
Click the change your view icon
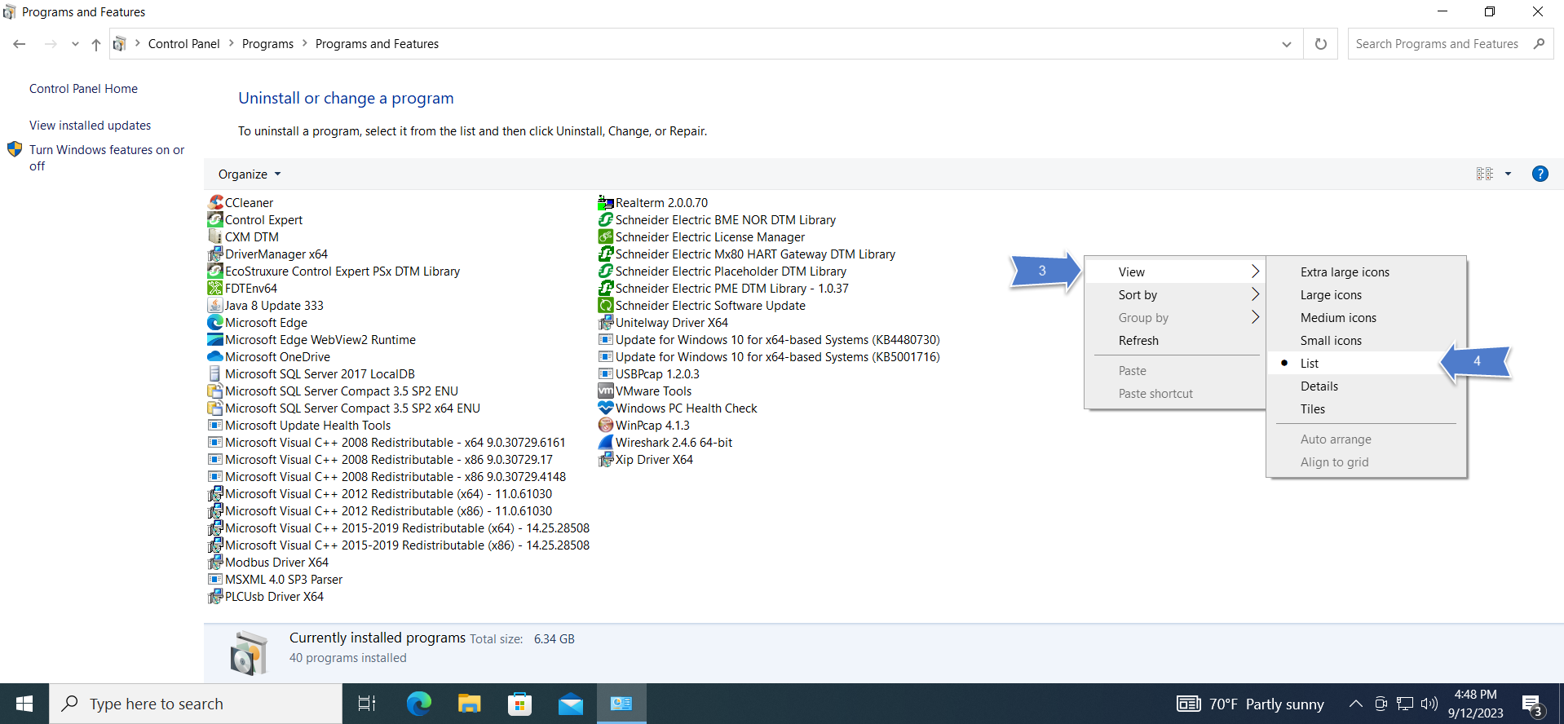1485,174
